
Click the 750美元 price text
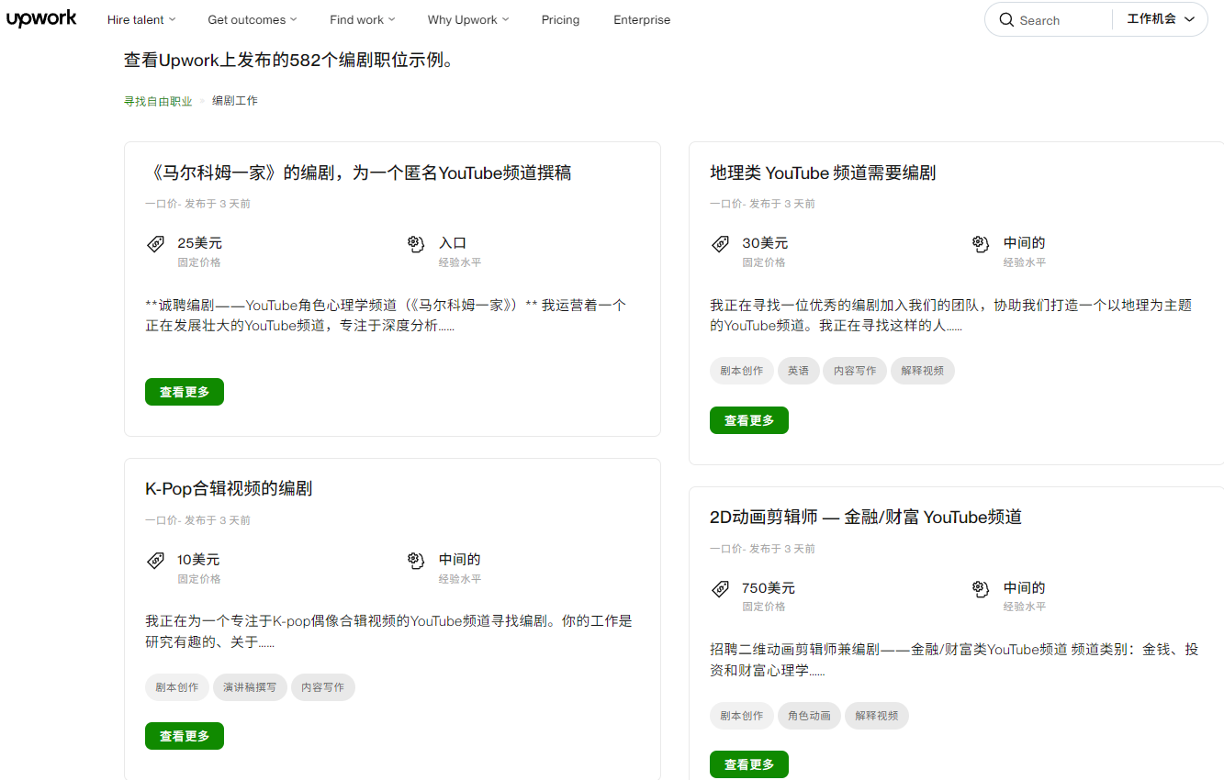pyautogui.click(x=769, y=588)
